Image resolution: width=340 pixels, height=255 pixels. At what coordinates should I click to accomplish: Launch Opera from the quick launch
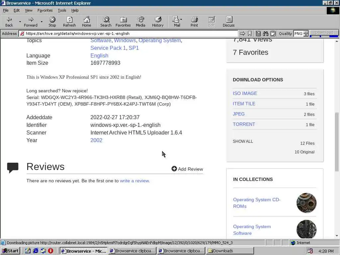50,251
